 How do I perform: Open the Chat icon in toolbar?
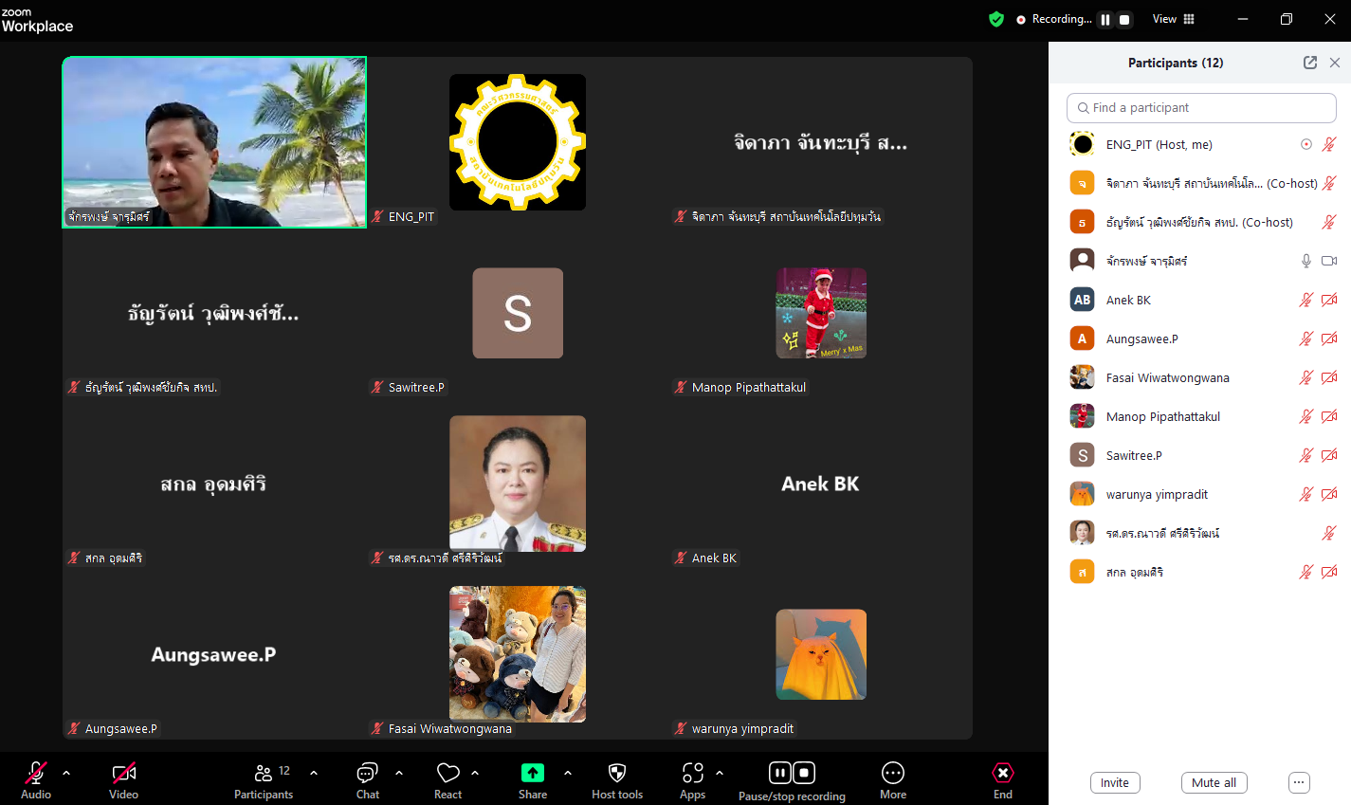[367, 773]
